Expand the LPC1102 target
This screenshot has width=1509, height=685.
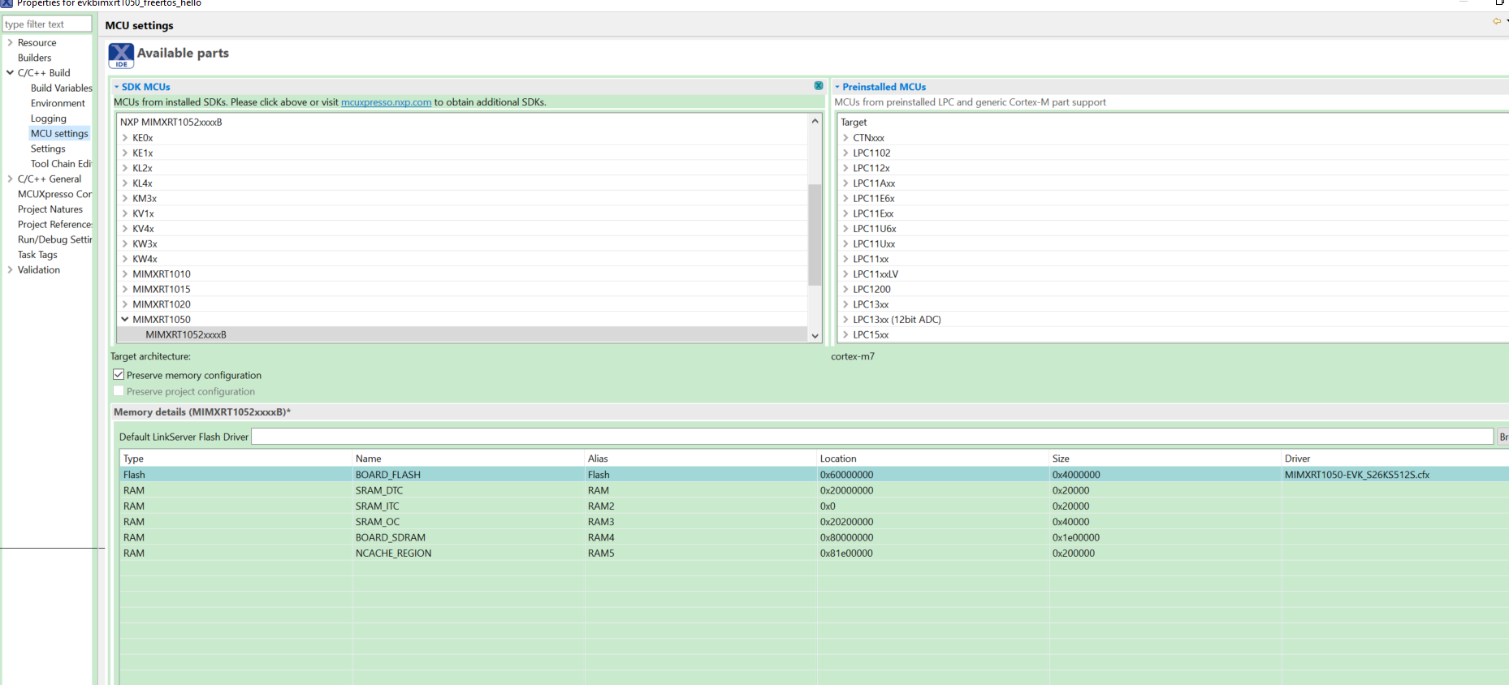845,153
